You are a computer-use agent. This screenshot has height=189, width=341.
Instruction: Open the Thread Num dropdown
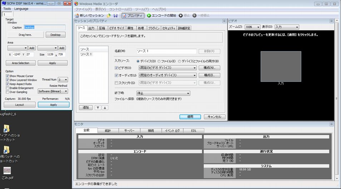[x=63, y=80]
